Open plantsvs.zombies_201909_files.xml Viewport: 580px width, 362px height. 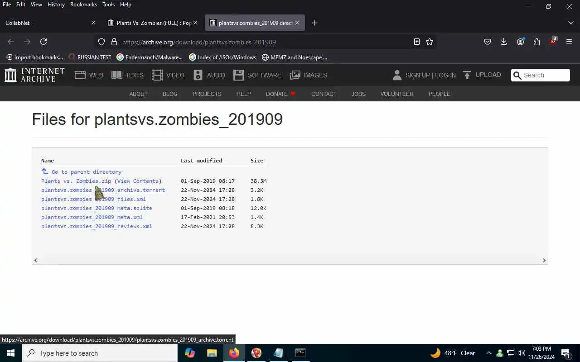point(93,199)
